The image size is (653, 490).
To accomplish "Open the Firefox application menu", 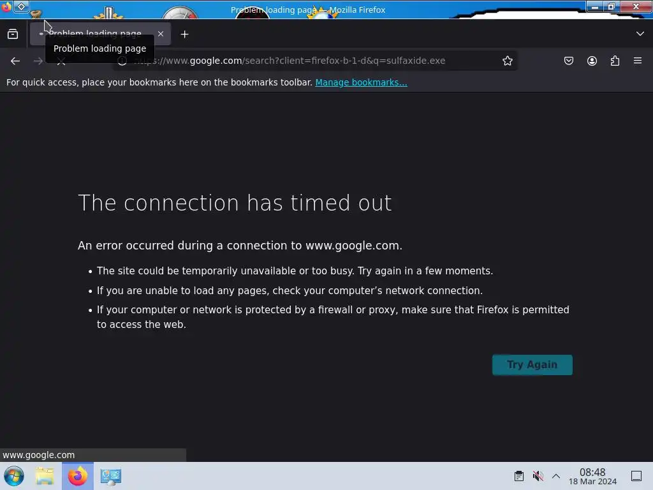I will pyautogui.click(x=638, y=61).
